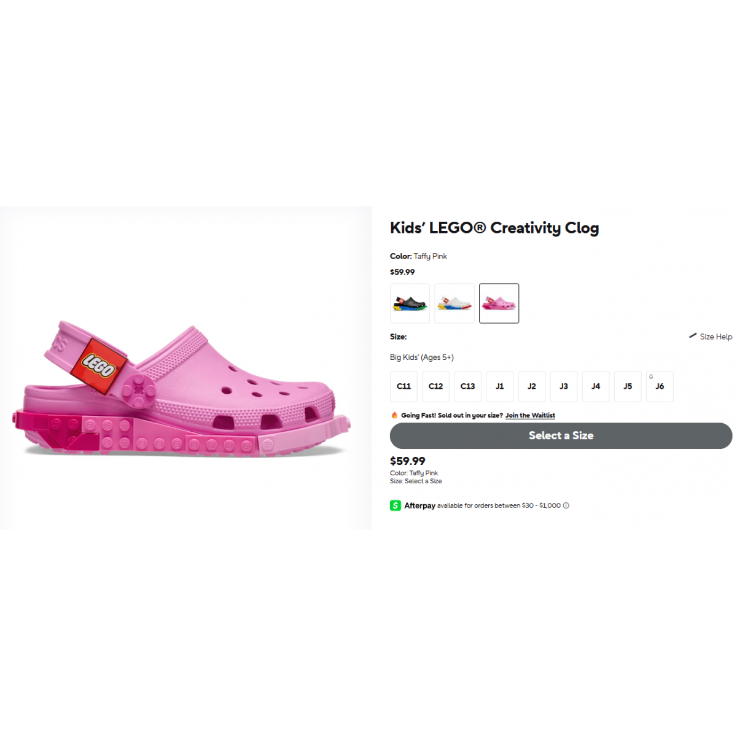Select the black clog color swatch
The width and height of the screenshot is (737, 737).
[410, 303]
